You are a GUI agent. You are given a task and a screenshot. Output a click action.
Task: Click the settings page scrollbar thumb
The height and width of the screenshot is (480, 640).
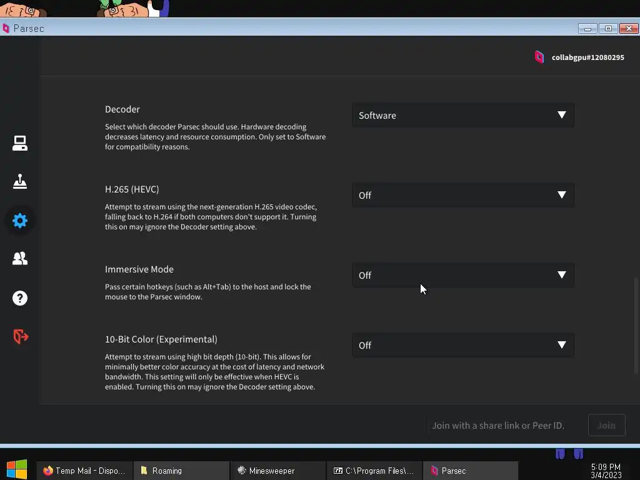[x=636, y=325]
